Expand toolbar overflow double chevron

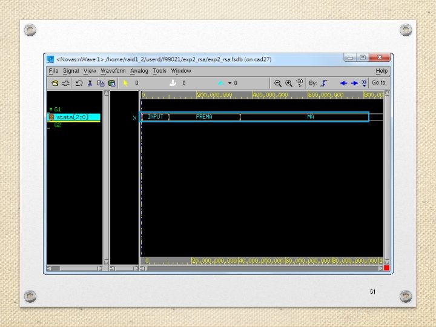364,83
